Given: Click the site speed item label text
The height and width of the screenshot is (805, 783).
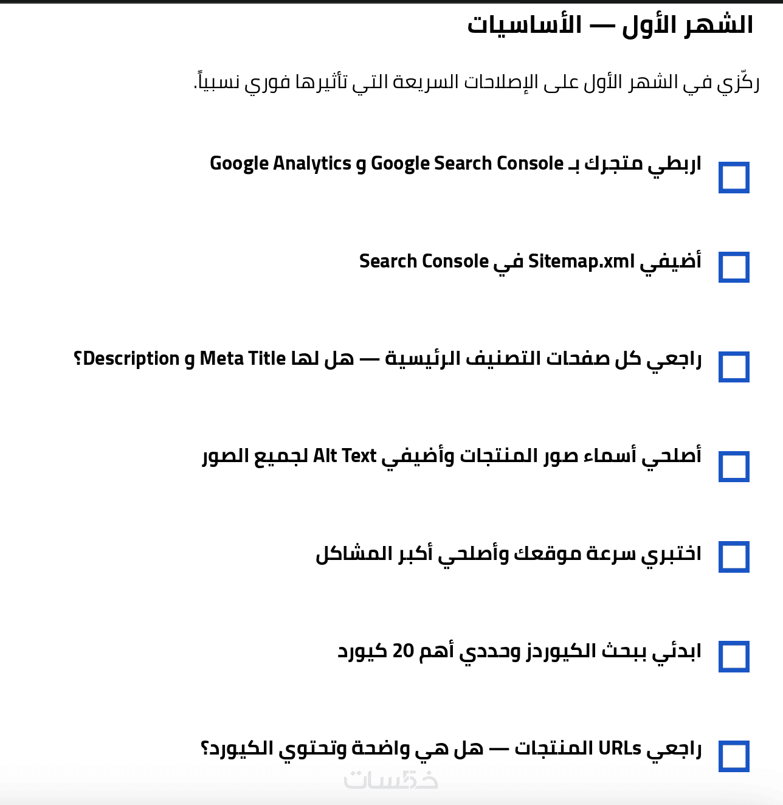Looking at the screenshot, I should [508, 555].
